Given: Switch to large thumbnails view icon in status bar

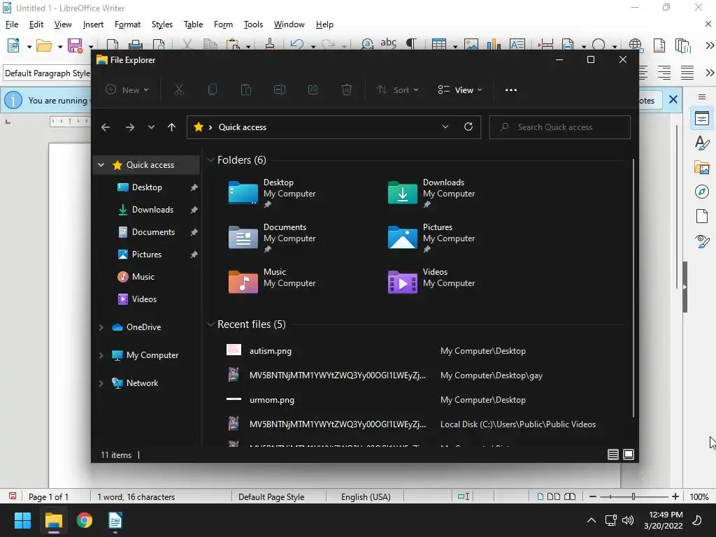Looking at the screenshot, I should coord(629,454).
